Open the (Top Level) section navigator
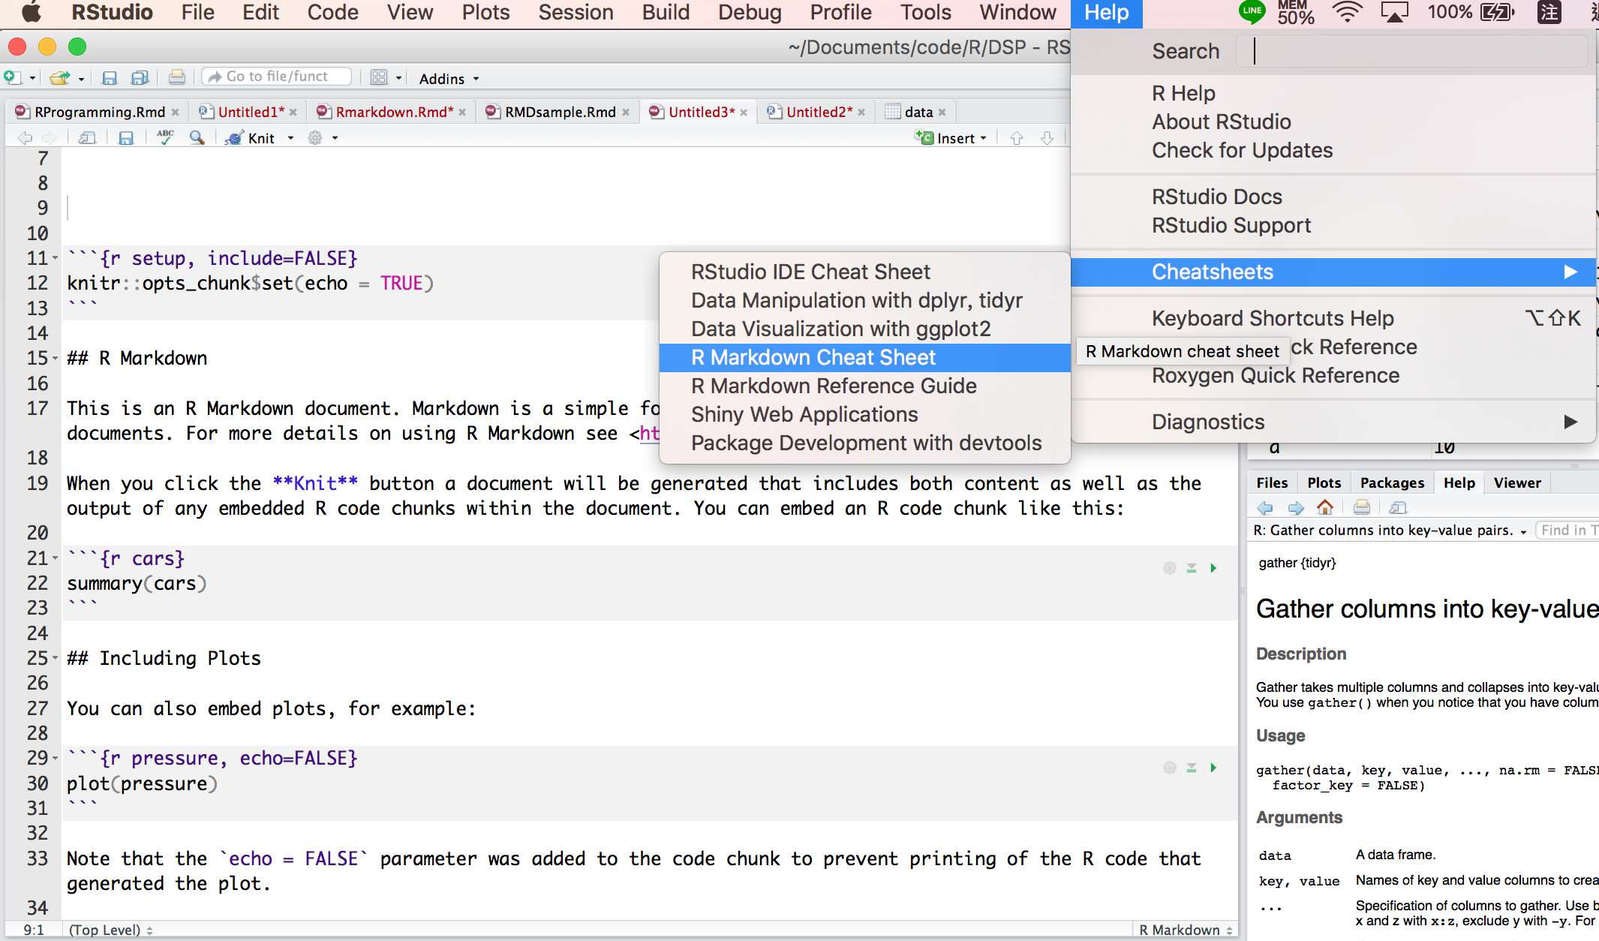This screenshot has width=1599, height=941. tap(111, 930)
